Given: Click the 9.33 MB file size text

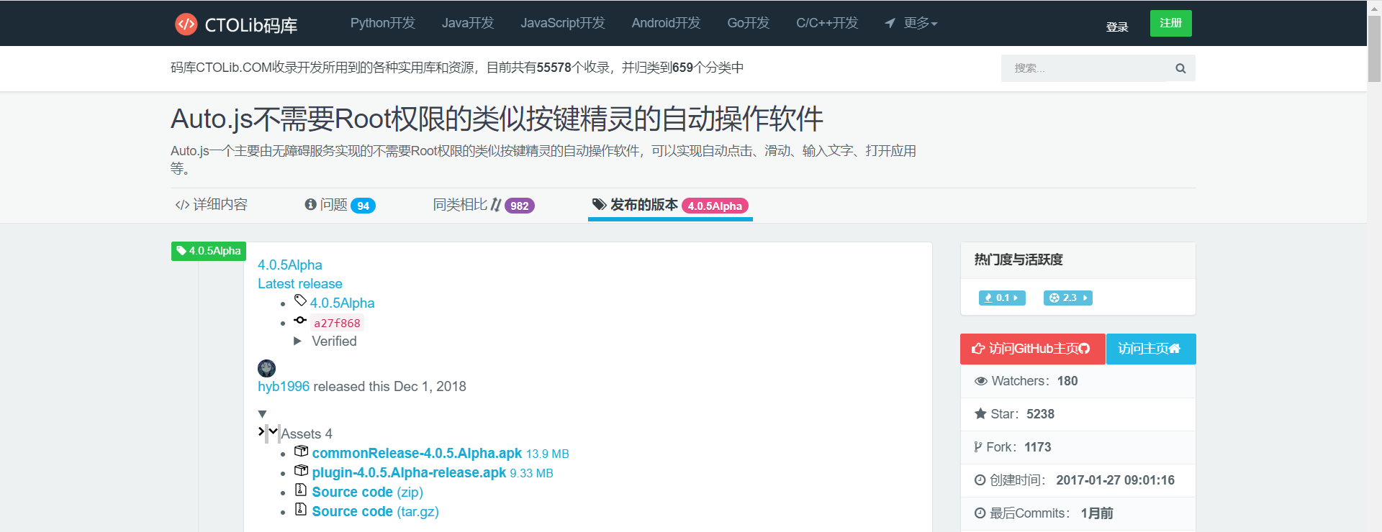Looking at the screenshot, I should tap(532, 474).
